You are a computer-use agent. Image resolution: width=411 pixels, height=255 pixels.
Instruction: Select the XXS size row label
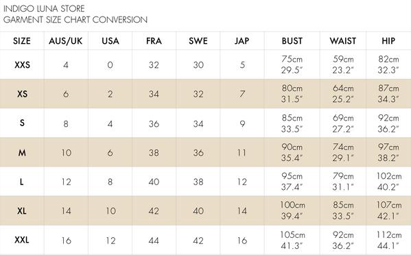coord(22,64)
